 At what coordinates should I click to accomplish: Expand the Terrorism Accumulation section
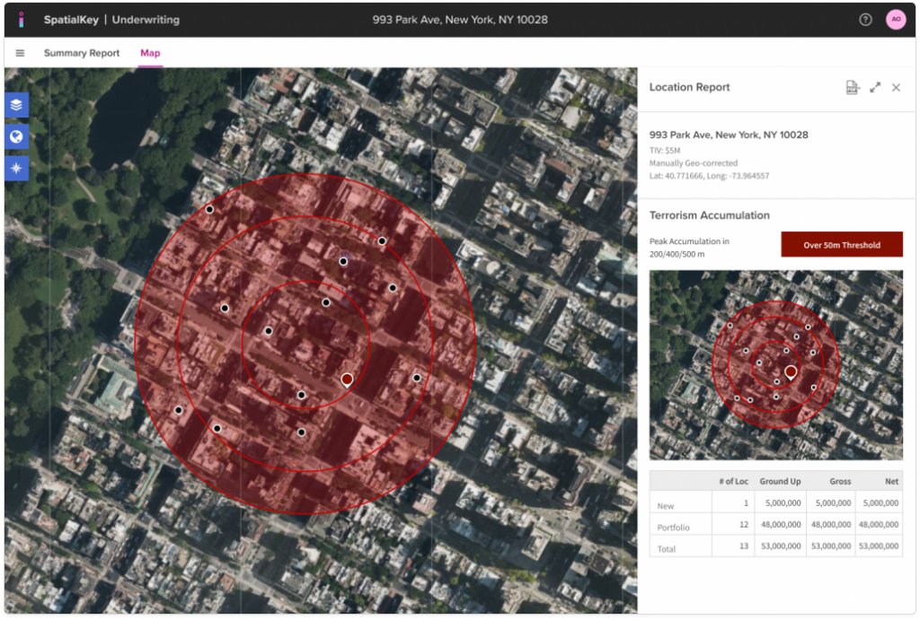[710, 215]
